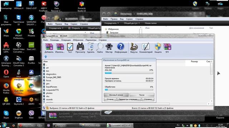Open Упорядочить dropdown in right Explorer window
Image resolution: width=229 pixels, height=128 pixels.
[x=111, y=23]
